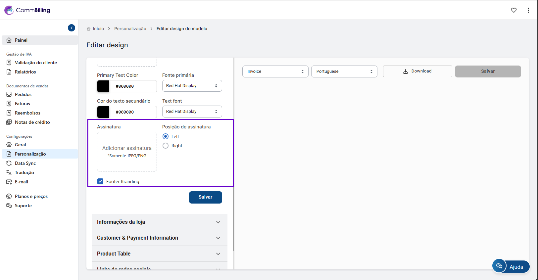Click the Ajuda chat icon

[499, 266]
